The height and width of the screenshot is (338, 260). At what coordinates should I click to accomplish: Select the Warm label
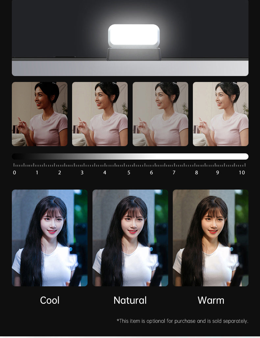click(211, 300)
